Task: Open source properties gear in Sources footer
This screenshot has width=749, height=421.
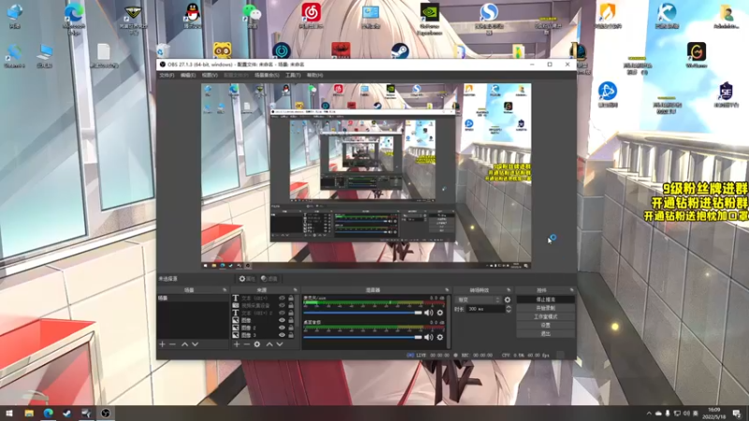Action: 257,344
